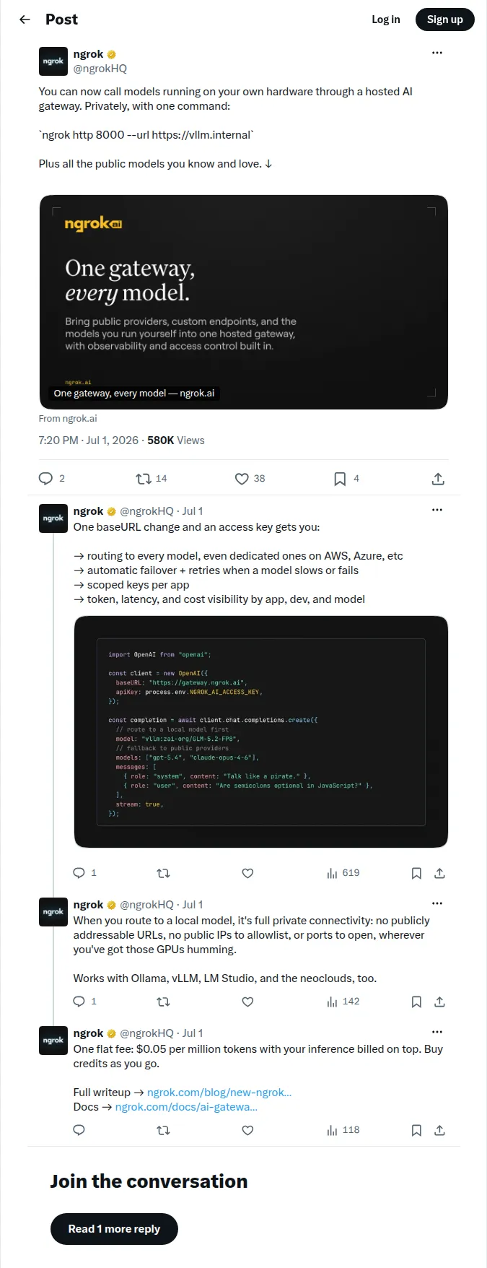Reply to the flat fee pricing post
487x1268 pixels.
(79, 1130)
